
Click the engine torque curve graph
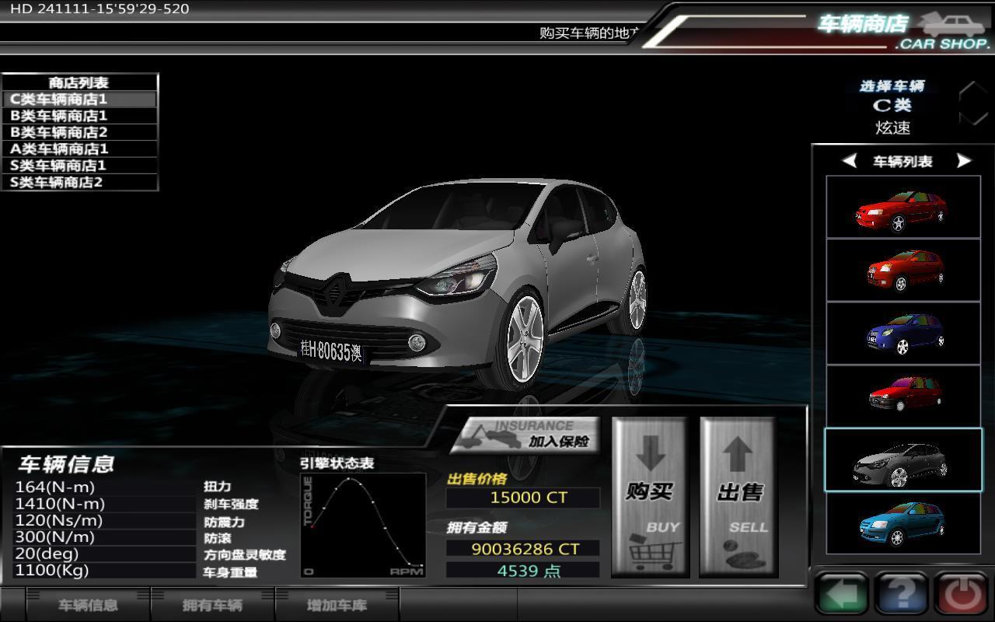364,526
